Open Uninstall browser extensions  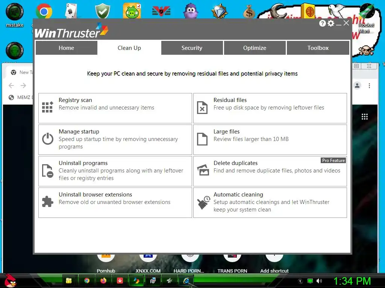coord(115,202)
